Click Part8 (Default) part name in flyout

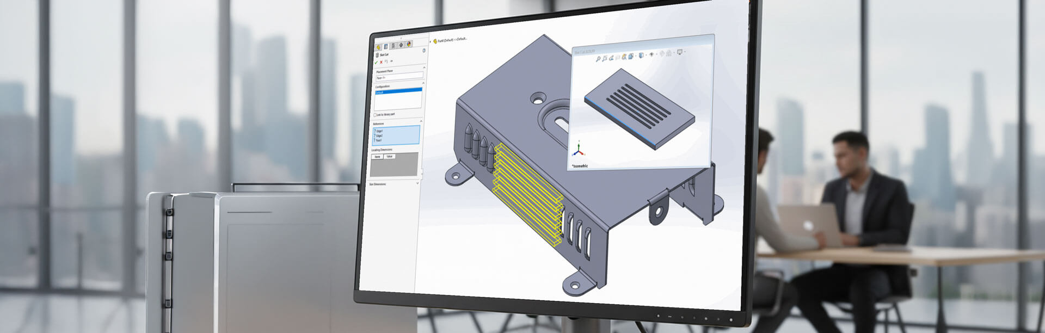[x=446, y=40]
